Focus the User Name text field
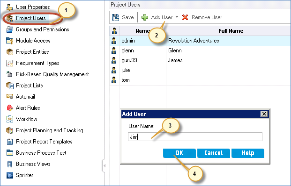291x186 pixels. click(x=195, y=137)
